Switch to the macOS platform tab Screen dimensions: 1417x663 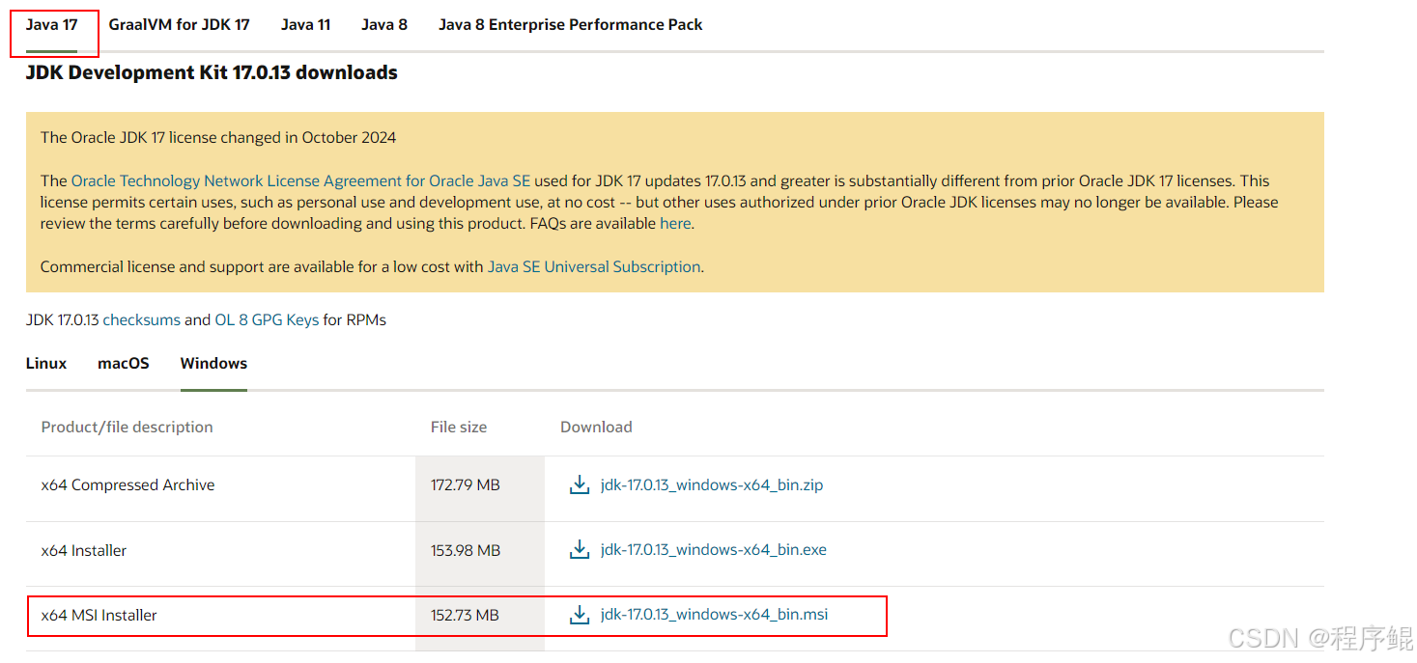(123, 363)
